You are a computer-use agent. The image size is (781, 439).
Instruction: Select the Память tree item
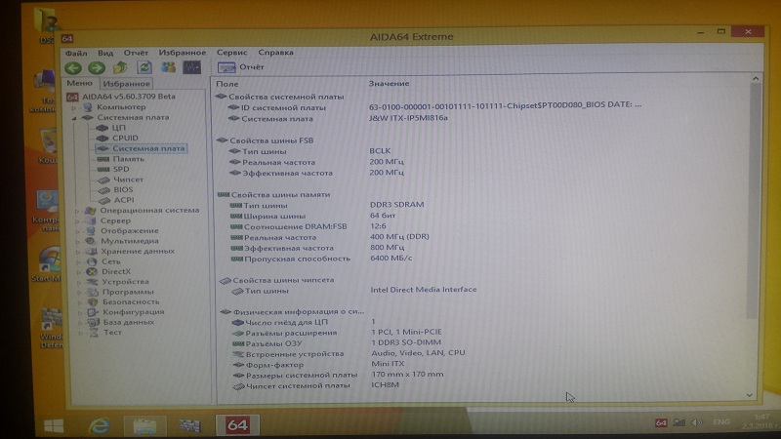[129, 159]
